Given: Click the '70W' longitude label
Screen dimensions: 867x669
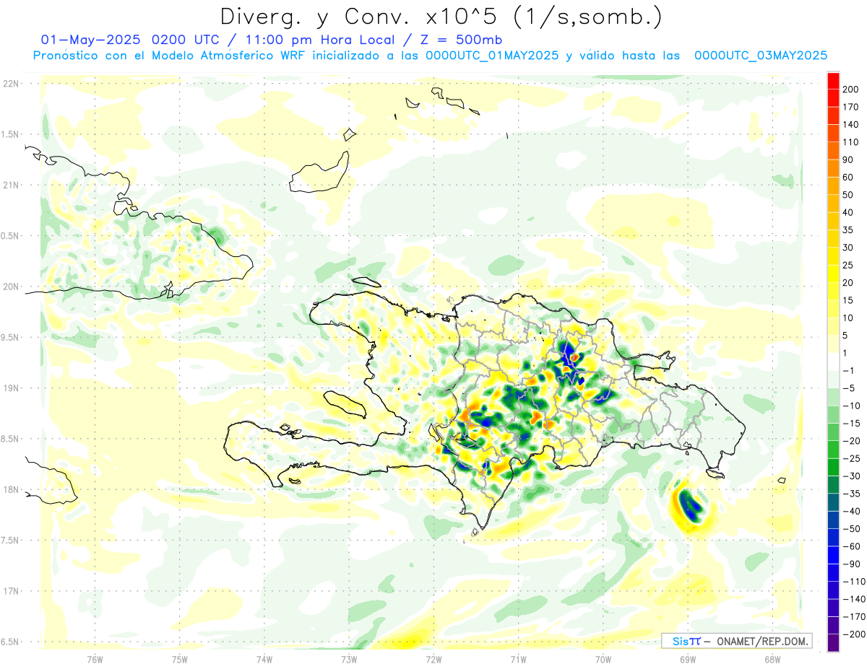Looking at the screenshot, I should click(x=603, y=659).
